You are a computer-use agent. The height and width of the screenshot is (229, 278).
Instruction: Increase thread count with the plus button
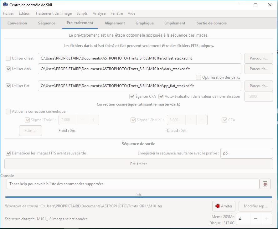266,219
